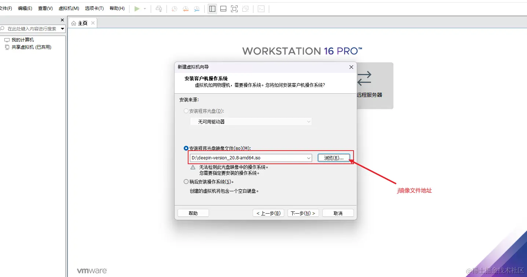This screenshot has height=277, width=527.
Task: Power on the virtual machine with the green play icon
Action: (x=137, y=9)
